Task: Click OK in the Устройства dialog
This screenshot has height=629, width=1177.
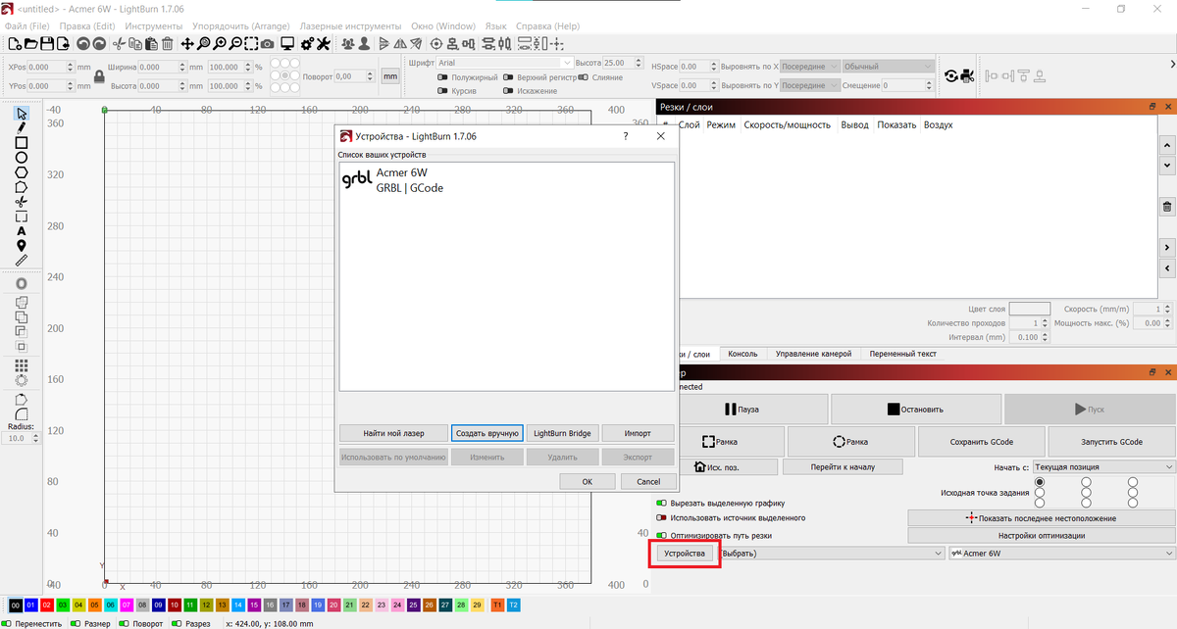Action: (x=587, y=481)
